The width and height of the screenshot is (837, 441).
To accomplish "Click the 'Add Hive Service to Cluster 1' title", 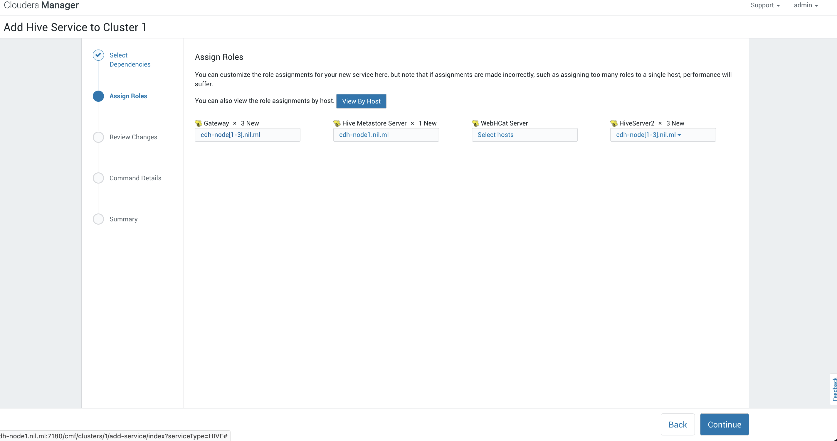I will [x=75, y=27].
